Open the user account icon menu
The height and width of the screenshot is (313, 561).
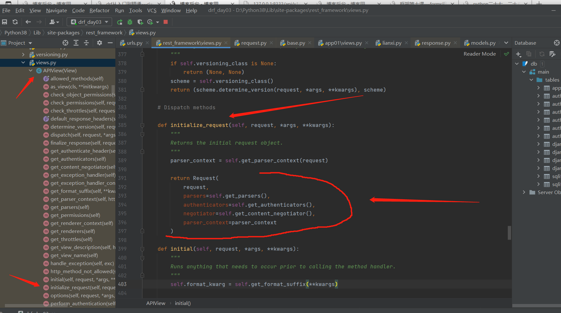[x=54, y=22]
